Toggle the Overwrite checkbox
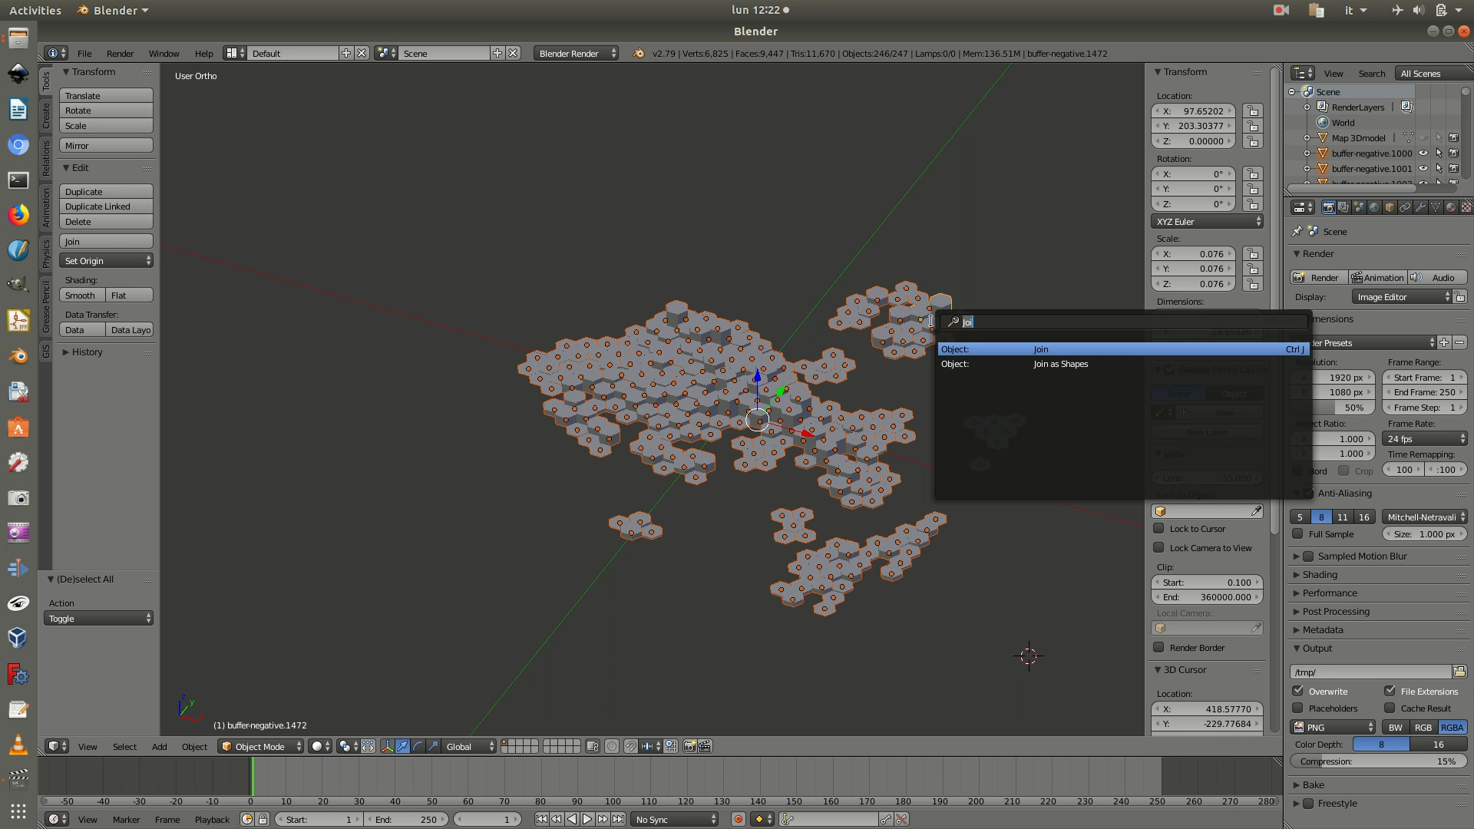 coord(1297,691)
